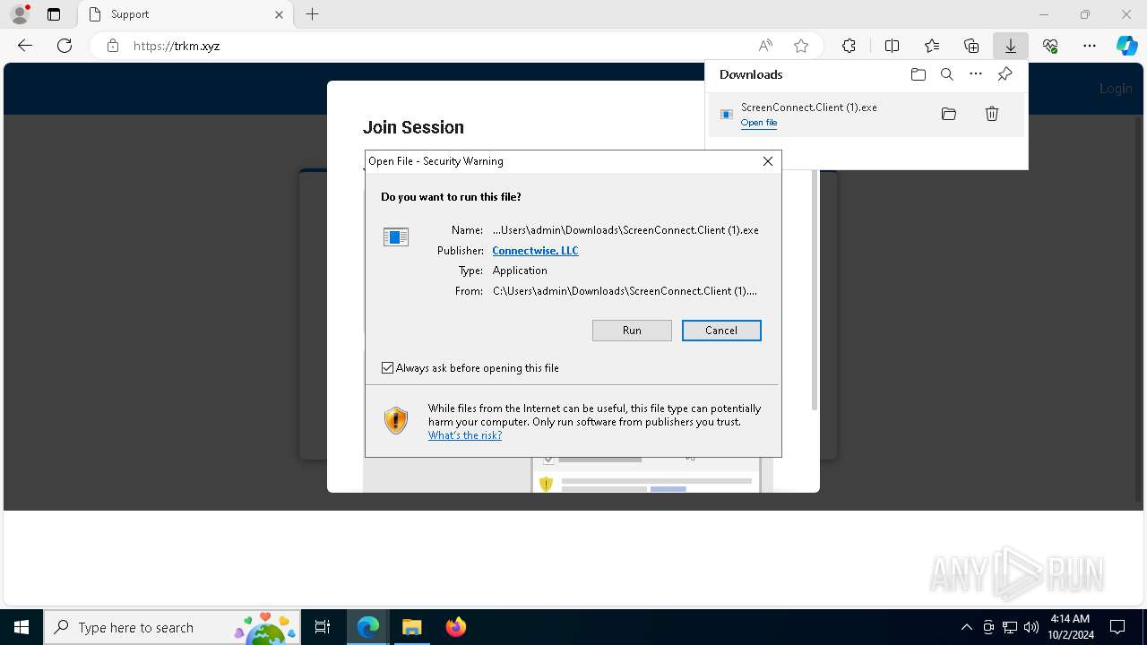Go back to previous page
The width and height of the screenshot is (1147, 645).
(x=25, y=46)
